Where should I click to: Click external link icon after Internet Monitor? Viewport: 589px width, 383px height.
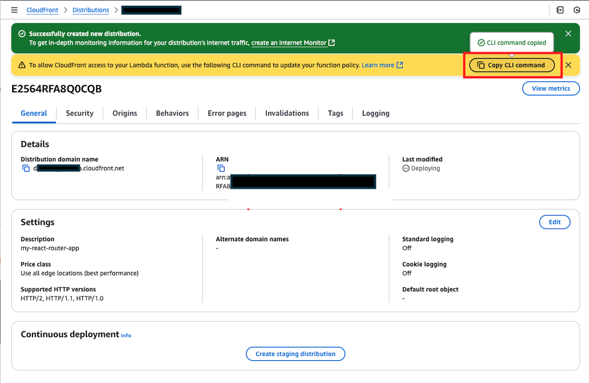pyautogui.click(x=331, y=43)
